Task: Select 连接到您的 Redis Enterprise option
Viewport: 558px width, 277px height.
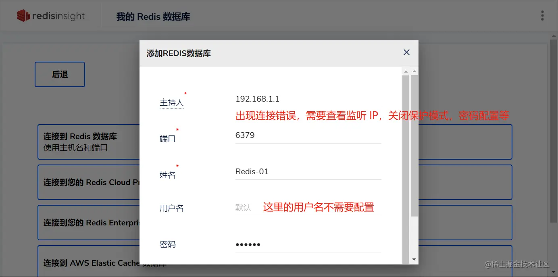Action: (x=81, y=222)
